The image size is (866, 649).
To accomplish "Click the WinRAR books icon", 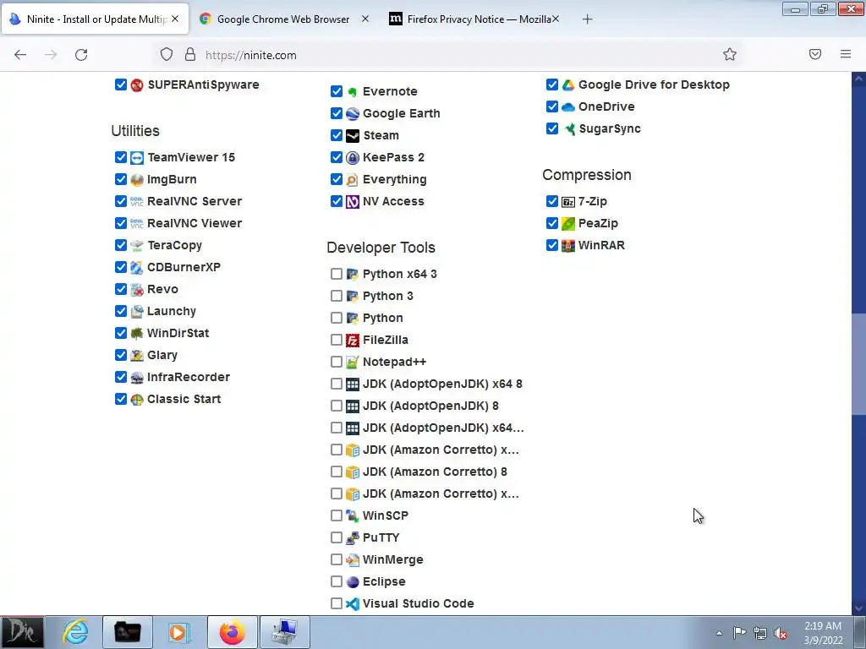I will pyautogui.click(x=568, y=246).
